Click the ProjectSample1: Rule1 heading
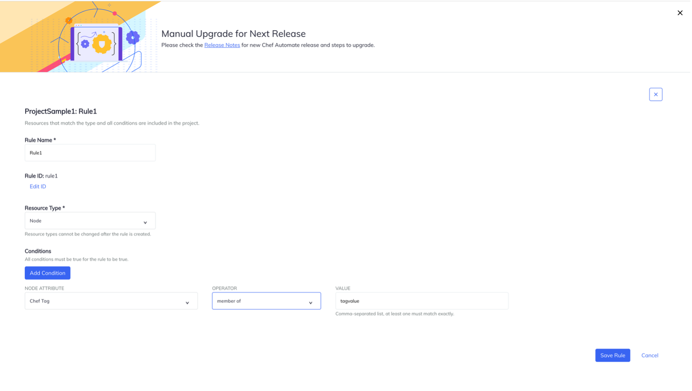The width and height of the screenshot is (692, 391). (x=61, y=111)
